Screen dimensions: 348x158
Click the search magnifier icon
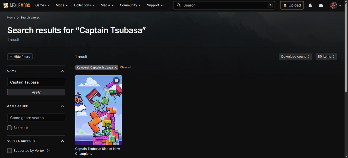click(x=179, y=5)
